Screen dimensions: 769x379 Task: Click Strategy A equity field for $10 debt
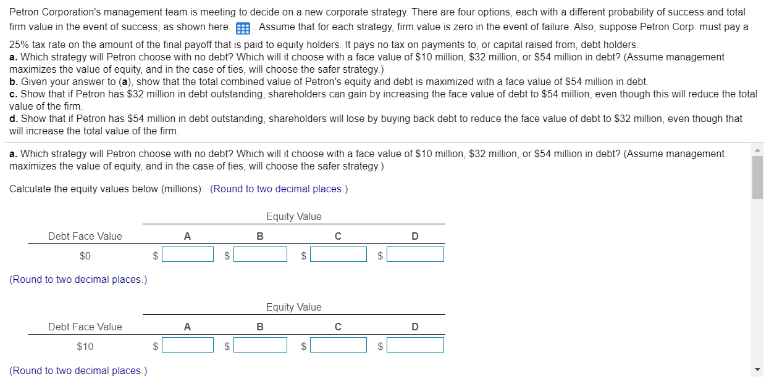click(x=187, y=345)
